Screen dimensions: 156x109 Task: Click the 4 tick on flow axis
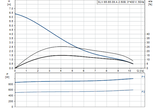point(61,71)
